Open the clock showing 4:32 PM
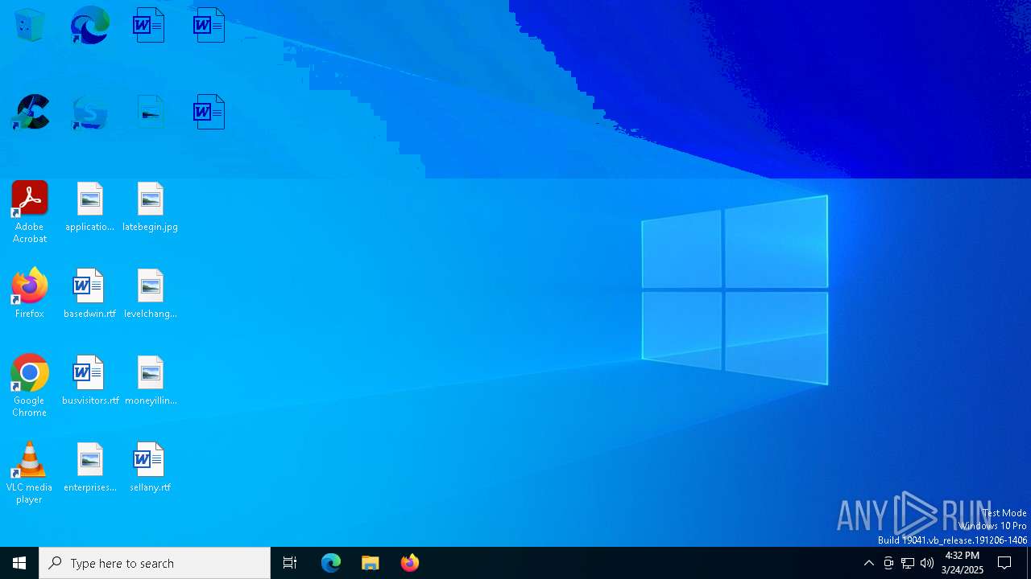1031x579 pixels. tap(963, 563)
